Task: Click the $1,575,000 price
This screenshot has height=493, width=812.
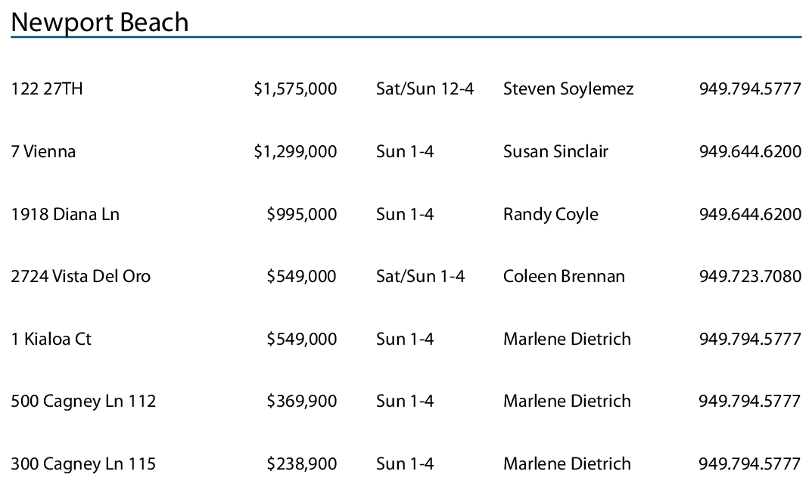Action: (295, 89)
